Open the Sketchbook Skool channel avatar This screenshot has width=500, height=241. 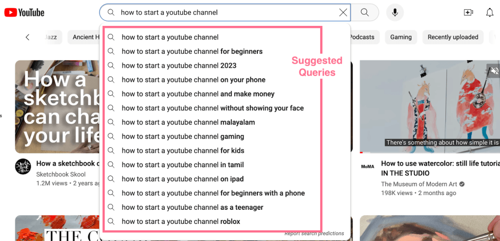(23, 166)
